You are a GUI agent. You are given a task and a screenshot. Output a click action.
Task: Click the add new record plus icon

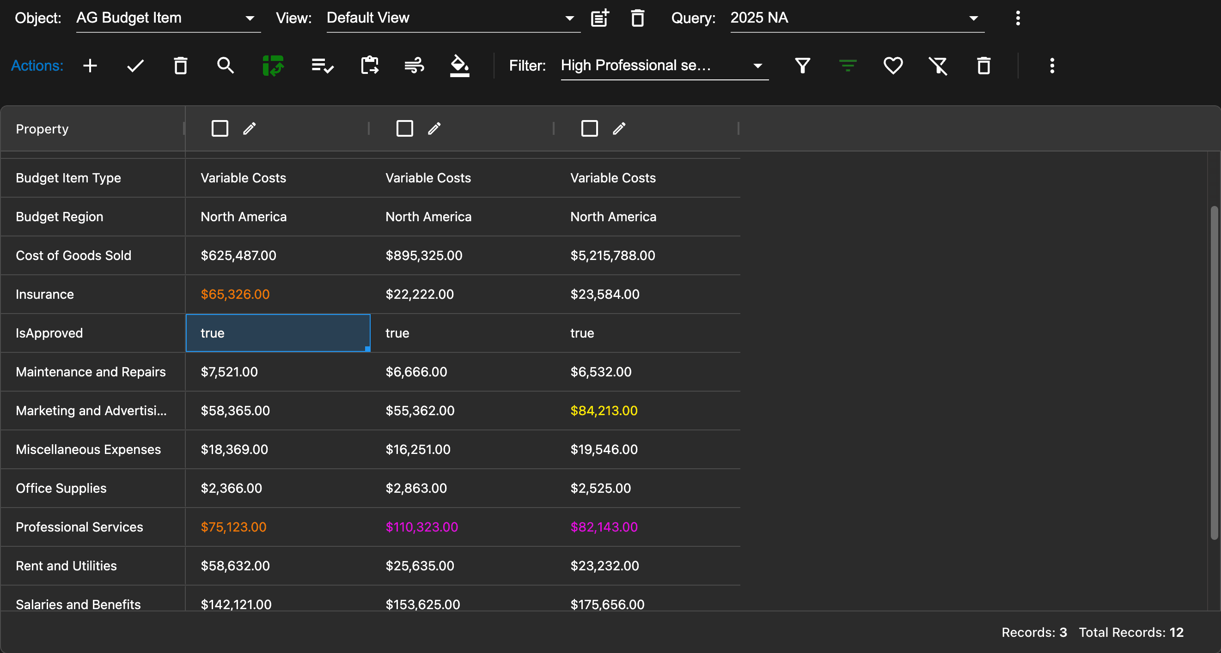(90, 66)
